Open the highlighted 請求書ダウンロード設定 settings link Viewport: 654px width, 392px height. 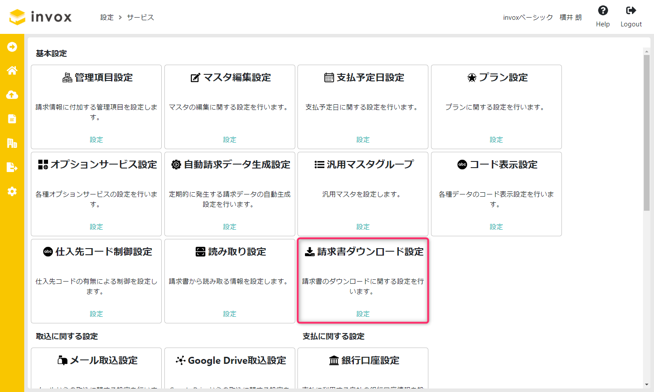pos(363,314)
